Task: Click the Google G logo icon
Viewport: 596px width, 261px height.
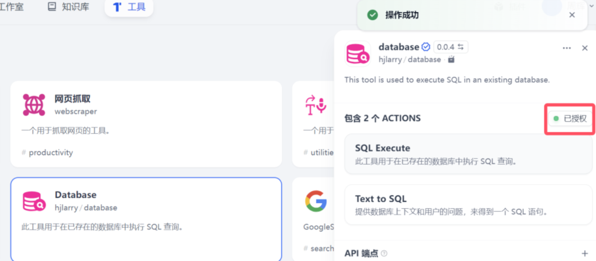Action: (x=316, y=201)
